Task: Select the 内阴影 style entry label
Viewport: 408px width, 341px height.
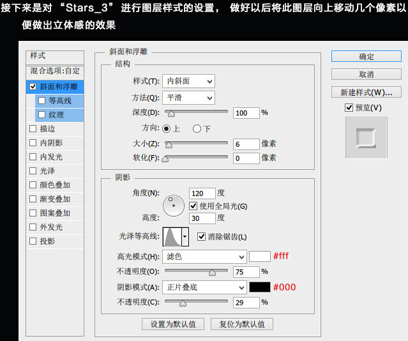Action: (x=51, y=142)
